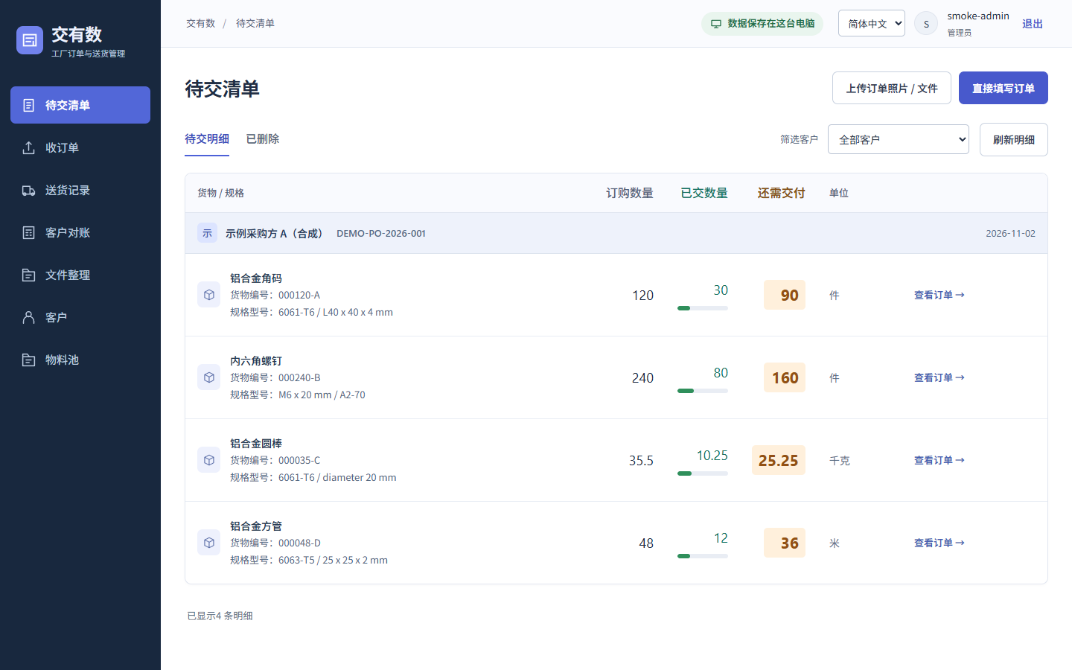Click the 送货记录 truck icon in the sidebar
The image size is (1072, 670).
click(x=28, y=190)
